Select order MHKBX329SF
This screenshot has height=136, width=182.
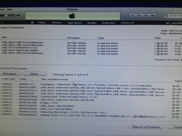(x=28, y=87)
